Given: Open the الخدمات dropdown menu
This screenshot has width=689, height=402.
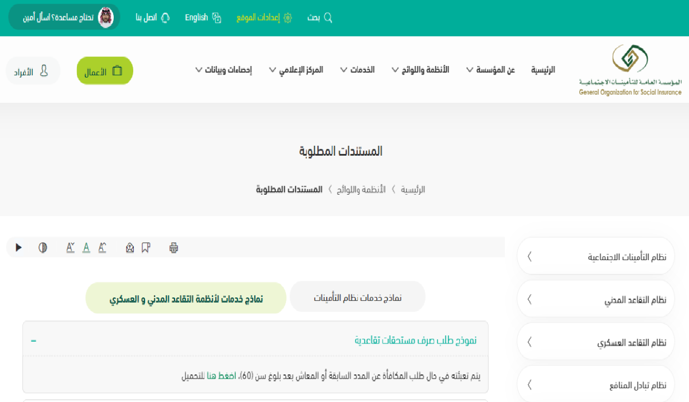Looking at the screenshot, I should click(x=357, y=70).
